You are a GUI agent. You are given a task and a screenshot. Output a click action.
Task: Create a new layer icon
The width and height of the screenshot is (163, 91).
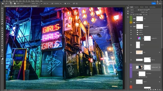158,89
